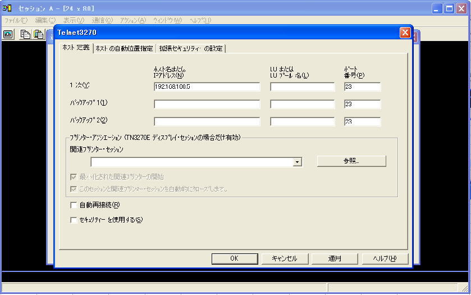Toggle the auto-close printer session checkbox

coord(74,189)
